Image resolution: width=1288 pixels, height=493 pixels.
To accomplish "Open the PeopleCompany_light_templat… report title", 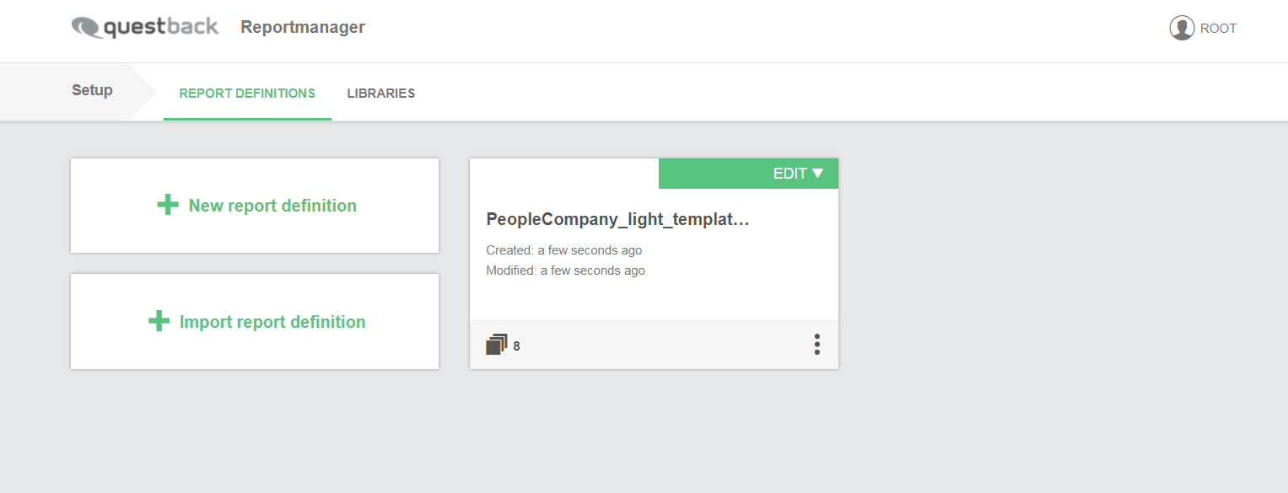I will pos(618,219).
